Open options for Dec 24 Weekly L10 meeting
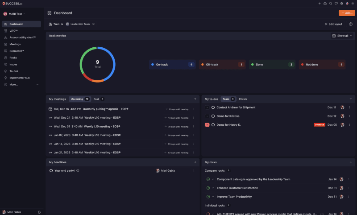Screen dimensions: 357x215 194,118
